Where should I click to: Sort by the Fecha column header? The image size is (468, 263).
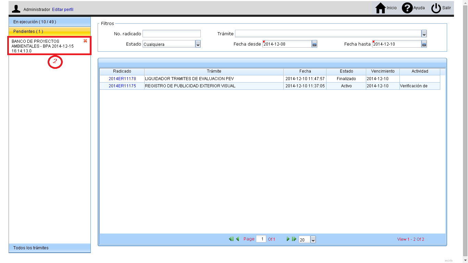[305, 71]
